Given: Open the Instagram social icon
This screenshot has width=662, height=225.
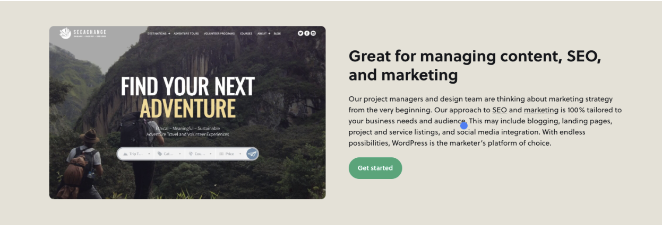Looking at the screenshot, I should tap(313, 33).
